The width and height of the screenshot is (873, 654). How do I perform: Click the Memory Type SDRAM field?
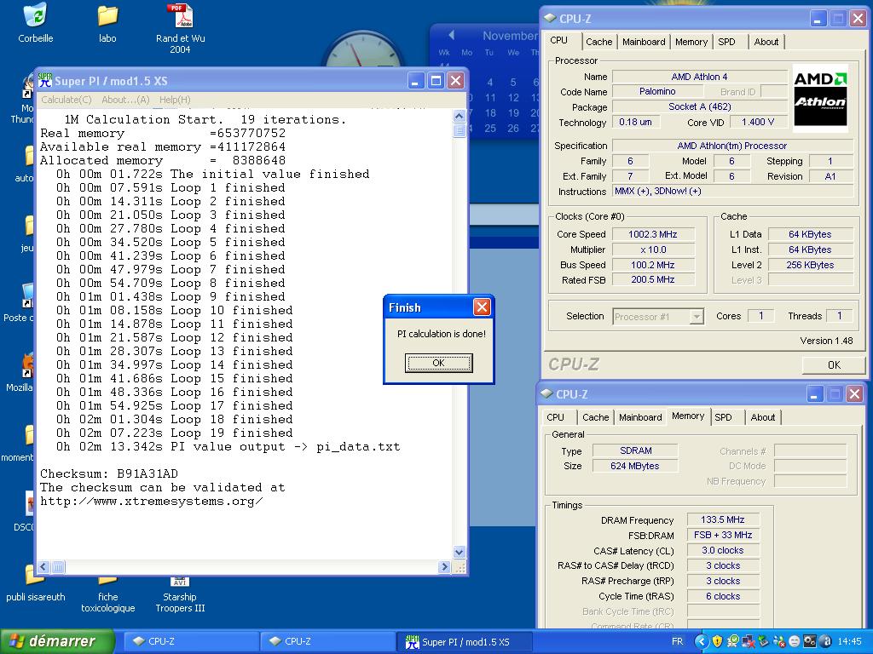(x=635, y=450)
